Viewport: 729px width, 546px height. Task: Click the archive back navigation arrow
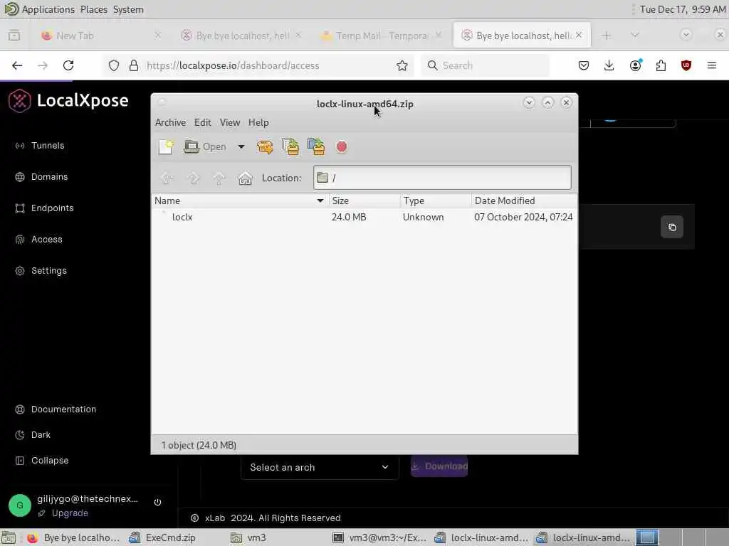[x=167, y=178]
